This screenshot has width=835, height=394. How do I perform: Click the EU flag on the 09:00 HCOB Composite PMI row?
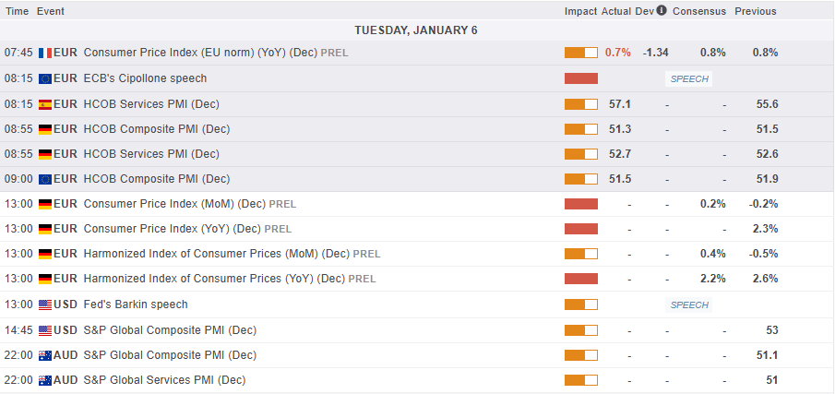point(44,179)
